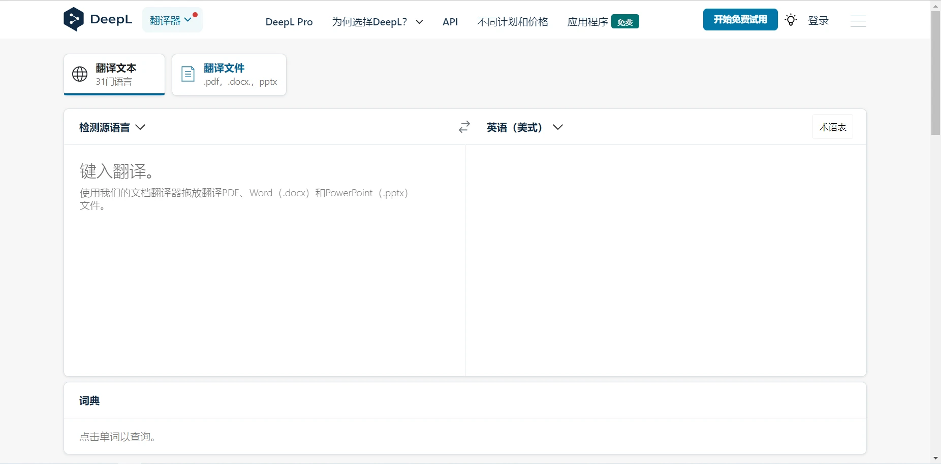Expand the 英语（美式） target language dropdown
941x464 pixels.
[x=524, y=127]
